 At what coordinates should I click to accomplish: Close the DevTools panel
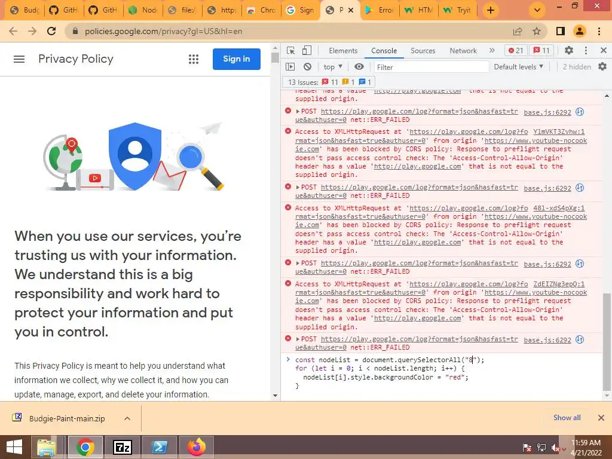coord(604,50)
